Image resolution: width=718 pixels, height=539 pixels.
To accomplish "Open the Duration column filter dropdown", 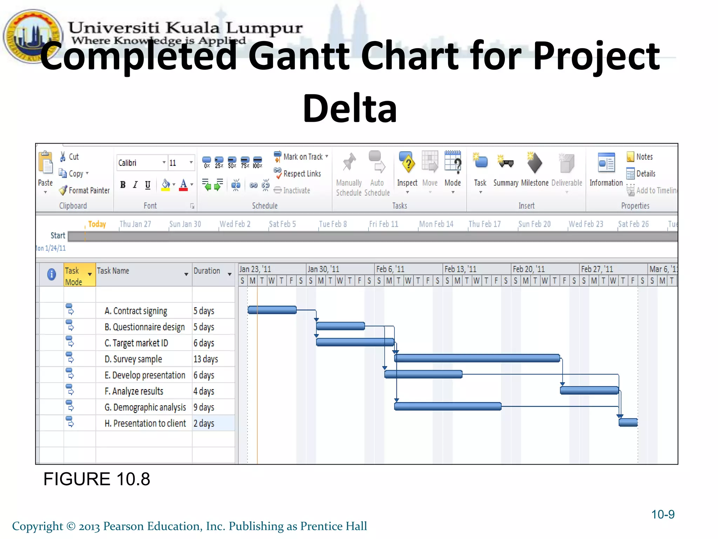I will click(x=230, y=274).
